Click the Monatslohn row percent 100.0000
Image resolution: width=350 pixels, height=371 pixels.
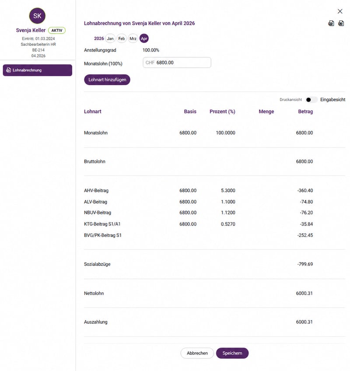coord(225,133)
